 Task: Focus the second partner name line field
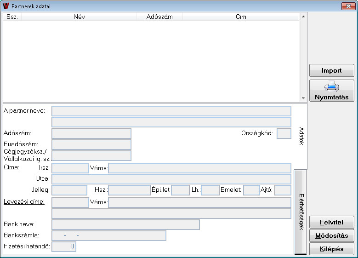[171, 122]
